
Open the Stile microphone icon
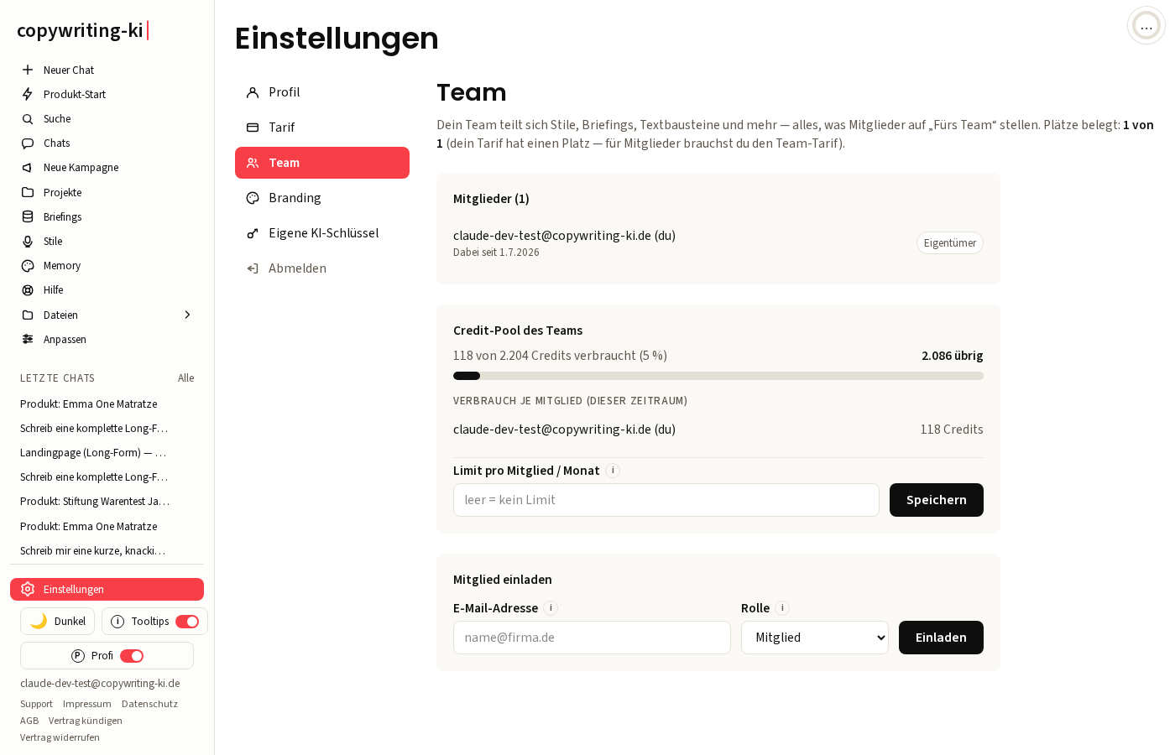point(28,242)
